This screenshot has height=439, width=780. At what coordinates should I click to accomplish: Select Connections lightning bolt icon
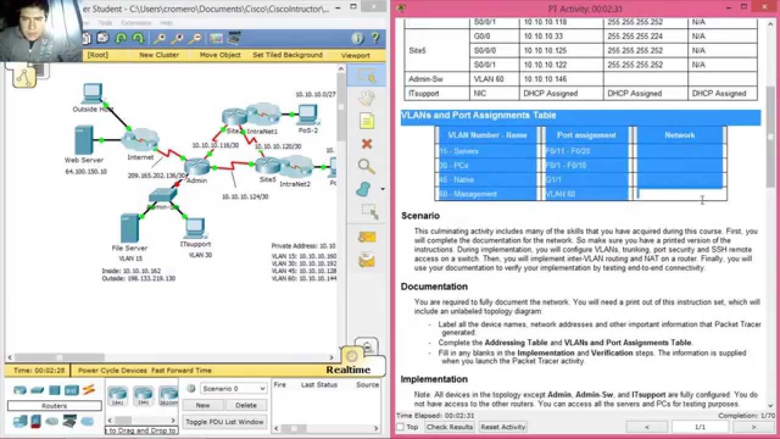click(89, 389)
